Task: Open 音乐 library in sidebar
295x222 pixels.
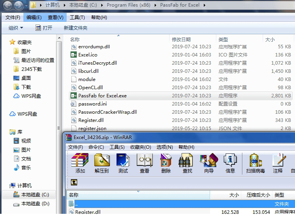Action: point(22,167)
